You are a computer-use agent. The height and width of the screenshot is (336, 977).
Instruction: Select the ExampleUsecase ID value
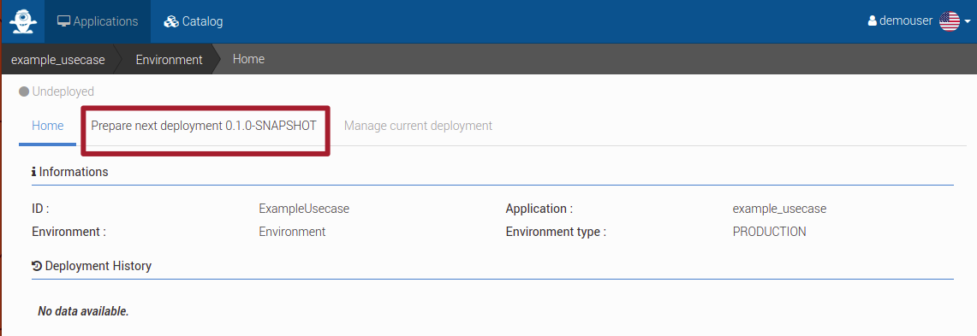pos(304,209)
